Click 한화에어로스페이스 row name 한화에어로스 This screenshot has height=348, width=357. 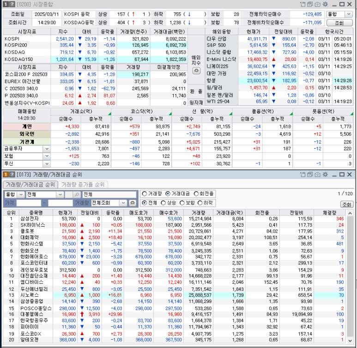[x=34, y=257]
